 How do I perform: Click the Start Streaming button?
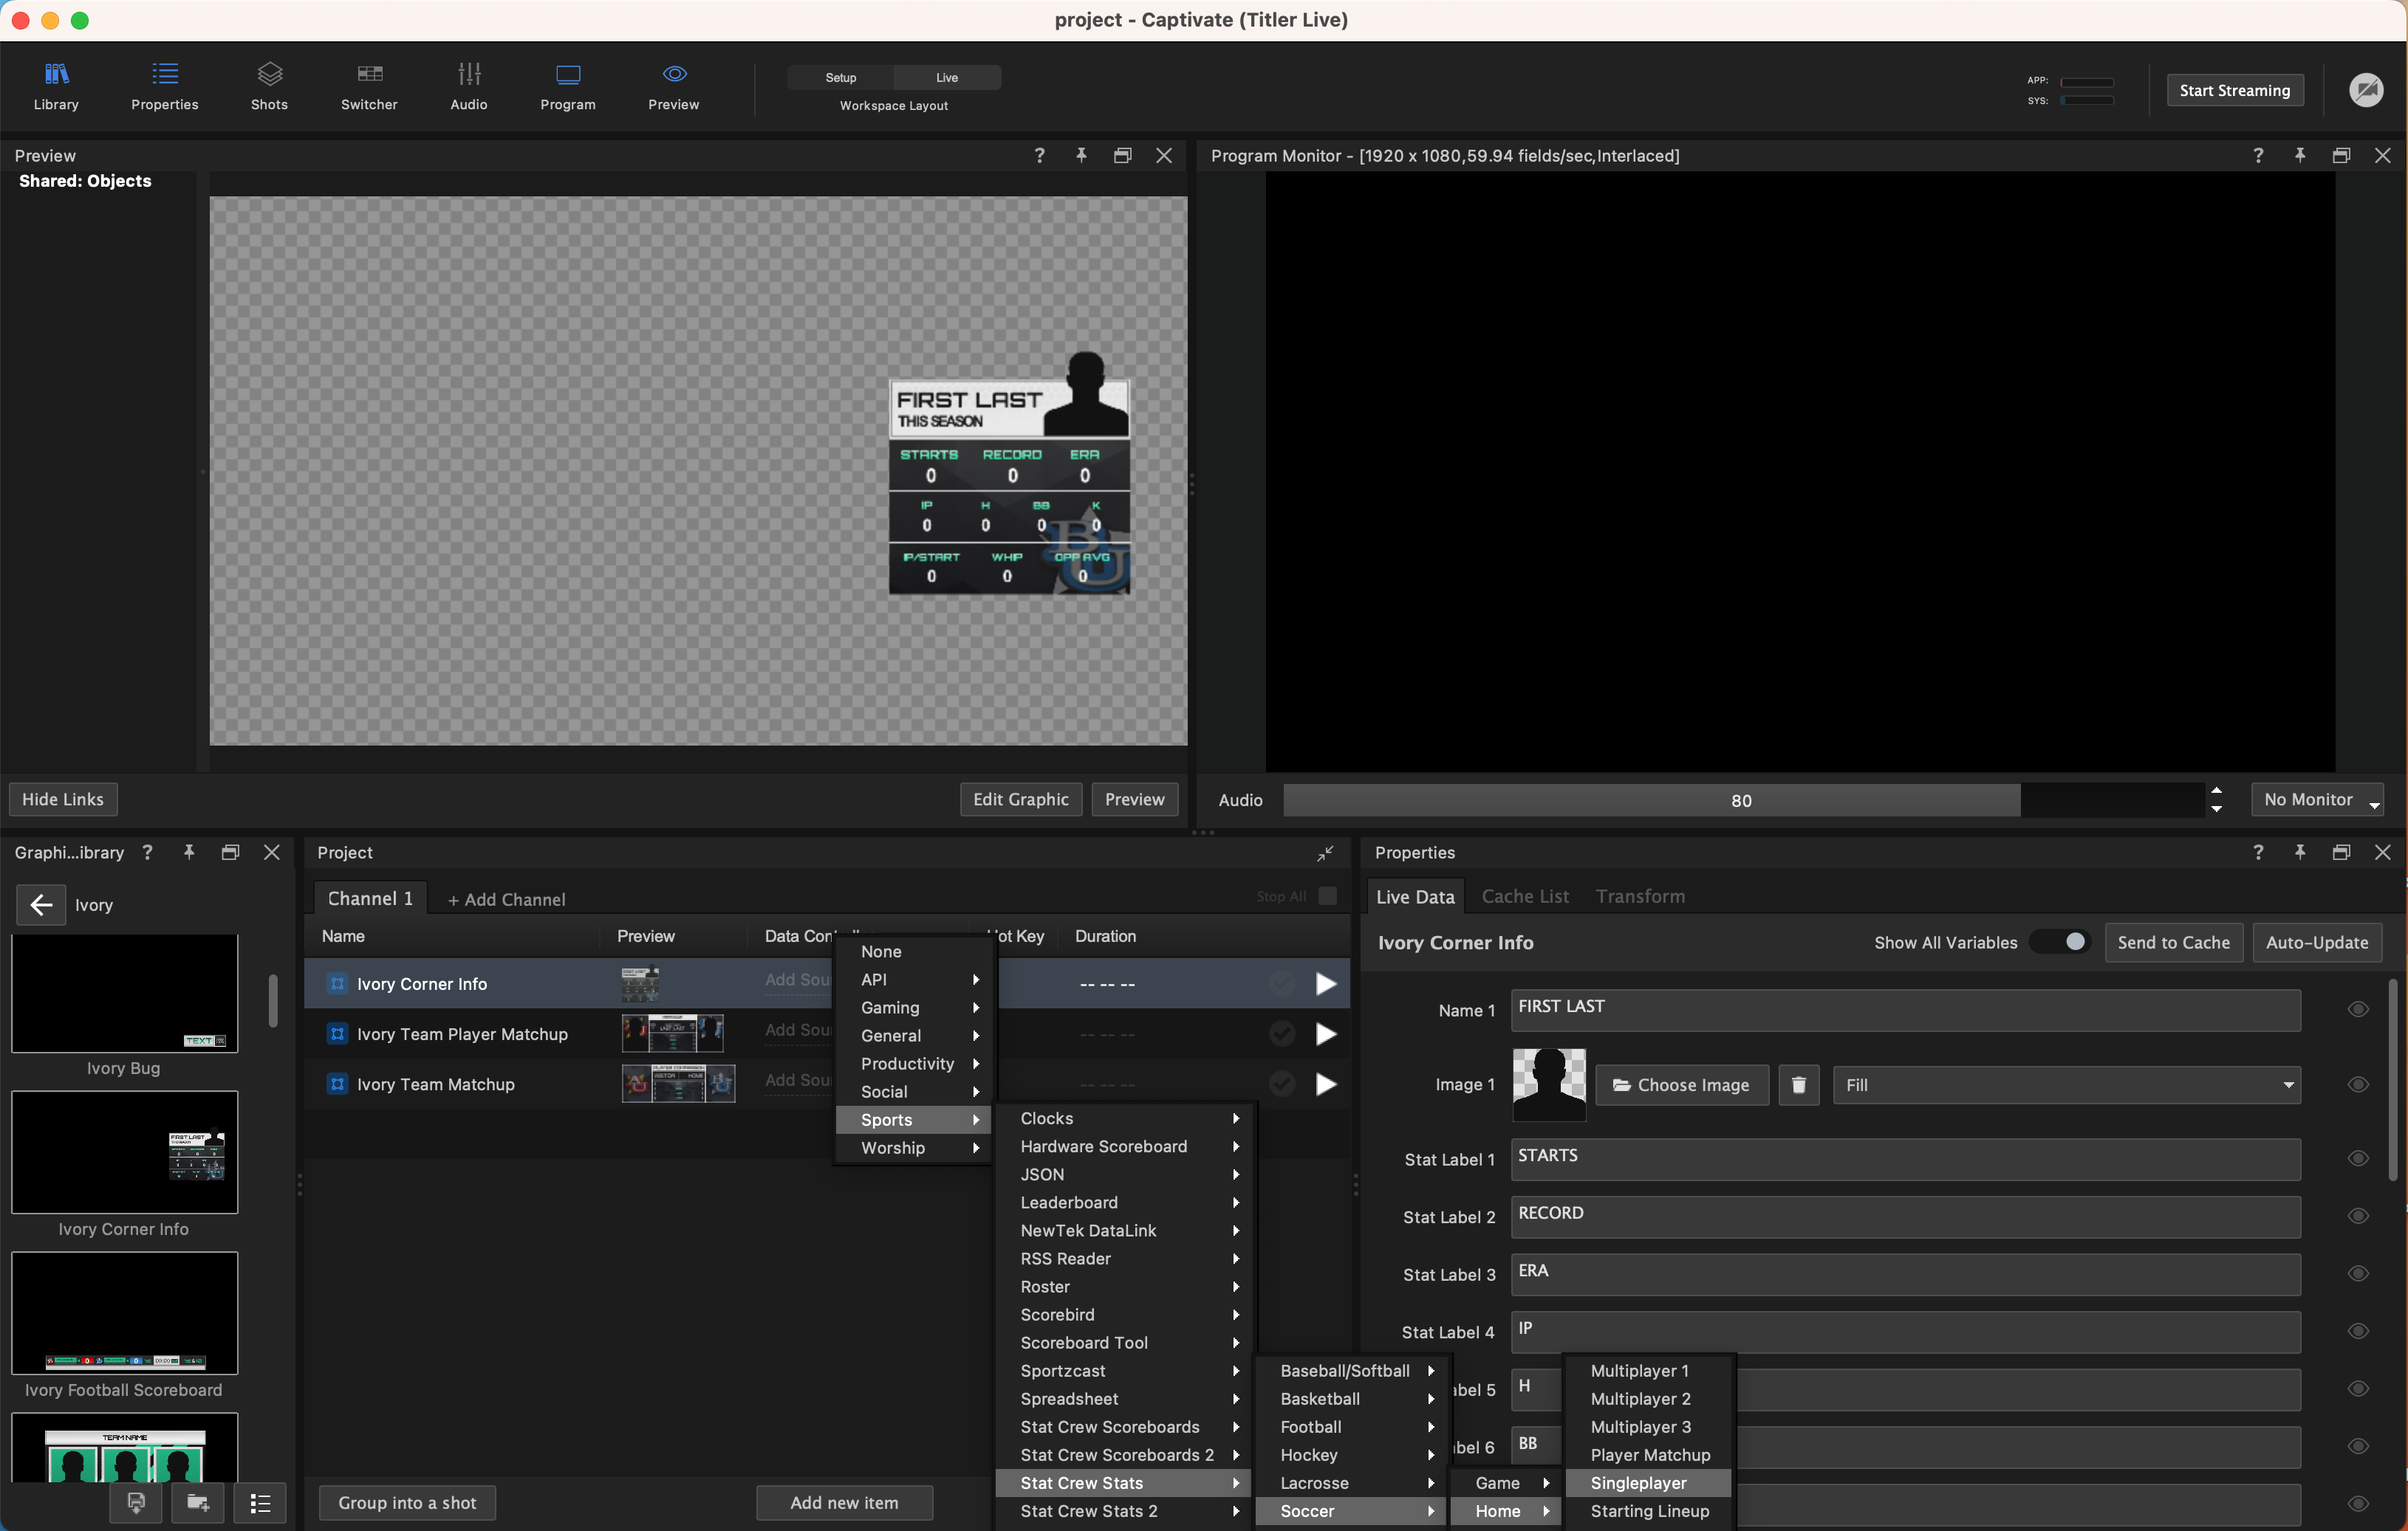click(2234, 90)
